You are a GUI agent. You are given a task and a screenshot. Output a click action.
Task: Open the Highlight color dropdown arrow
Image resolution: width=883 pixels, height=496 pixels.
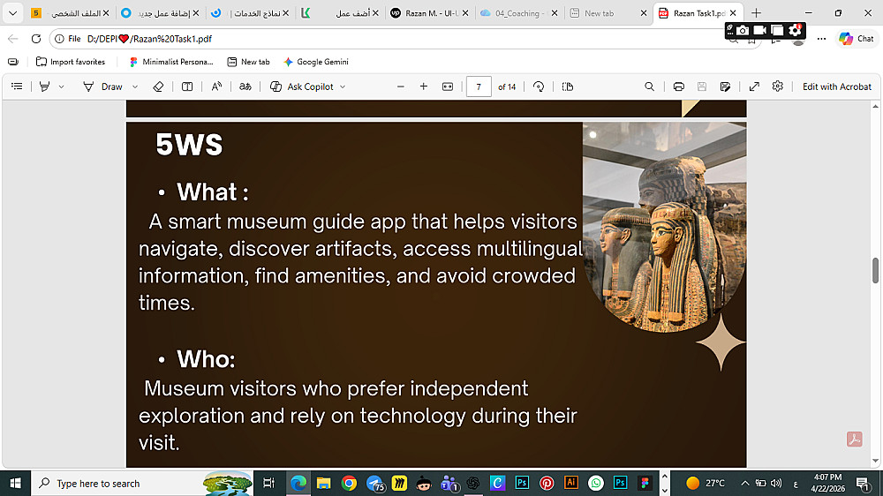point(62,86)
